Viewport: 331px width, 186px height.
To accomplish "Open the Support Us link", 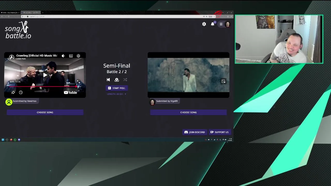I will [219, 132].
